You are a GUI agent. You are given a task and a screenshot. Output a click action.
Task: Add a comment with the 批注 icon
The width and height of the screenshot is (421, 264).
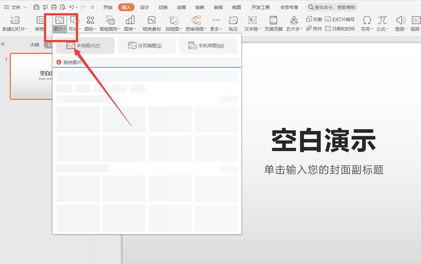coord(233,23)
